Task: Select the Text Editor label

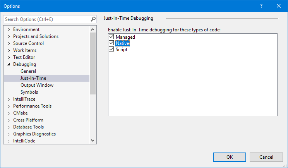Action: pyautogui.click(x=24, y=57)
